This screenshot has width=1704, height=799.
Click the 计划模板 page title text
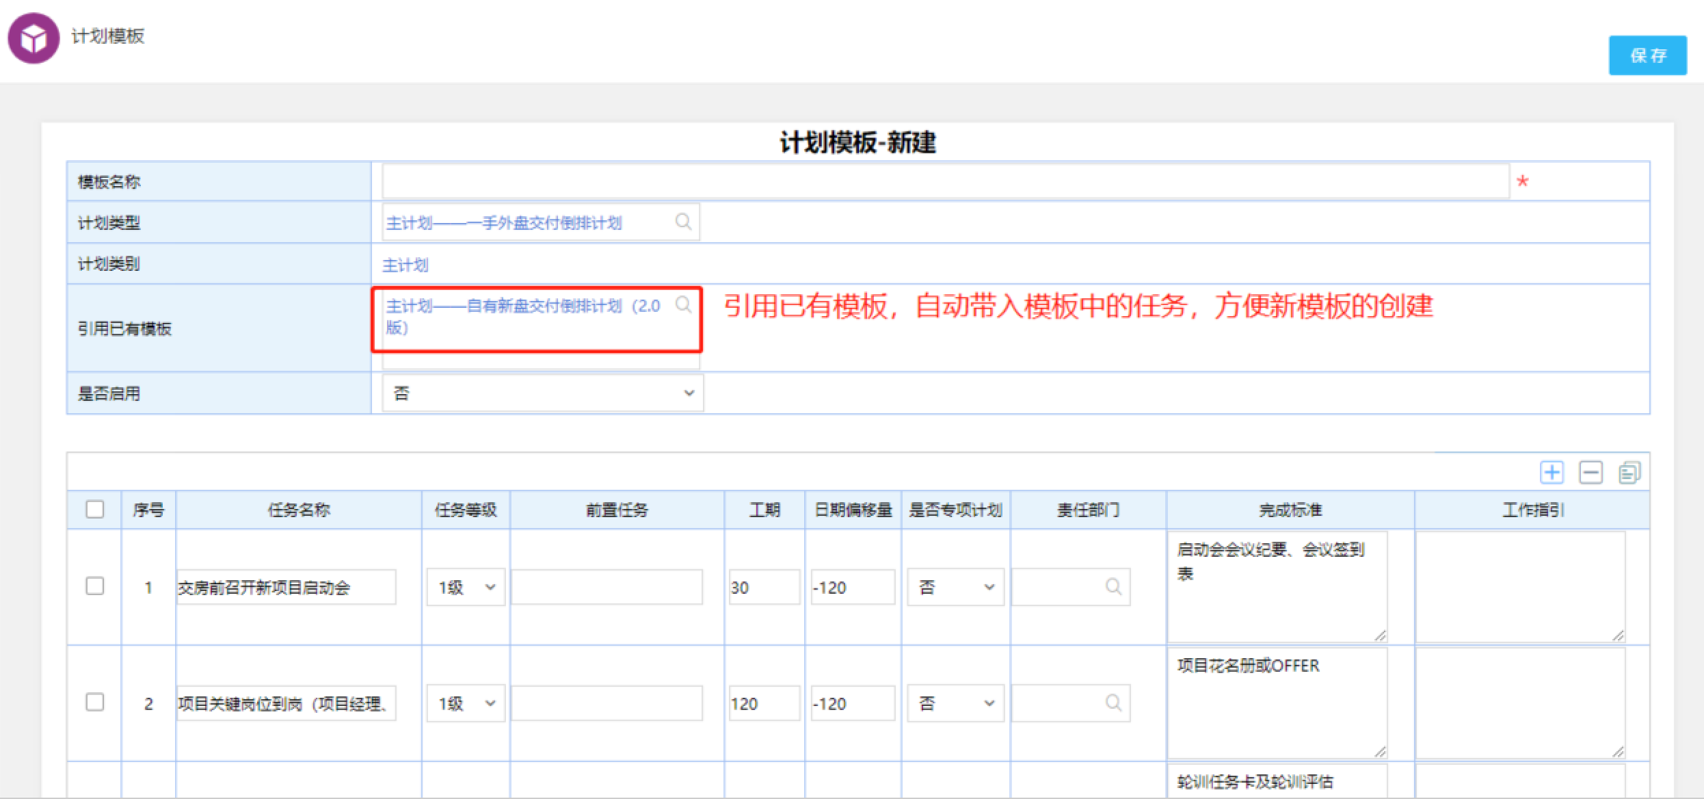click(x=108, y=36)
